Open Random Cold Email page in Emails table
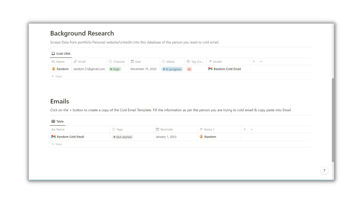 coord(70,137)
